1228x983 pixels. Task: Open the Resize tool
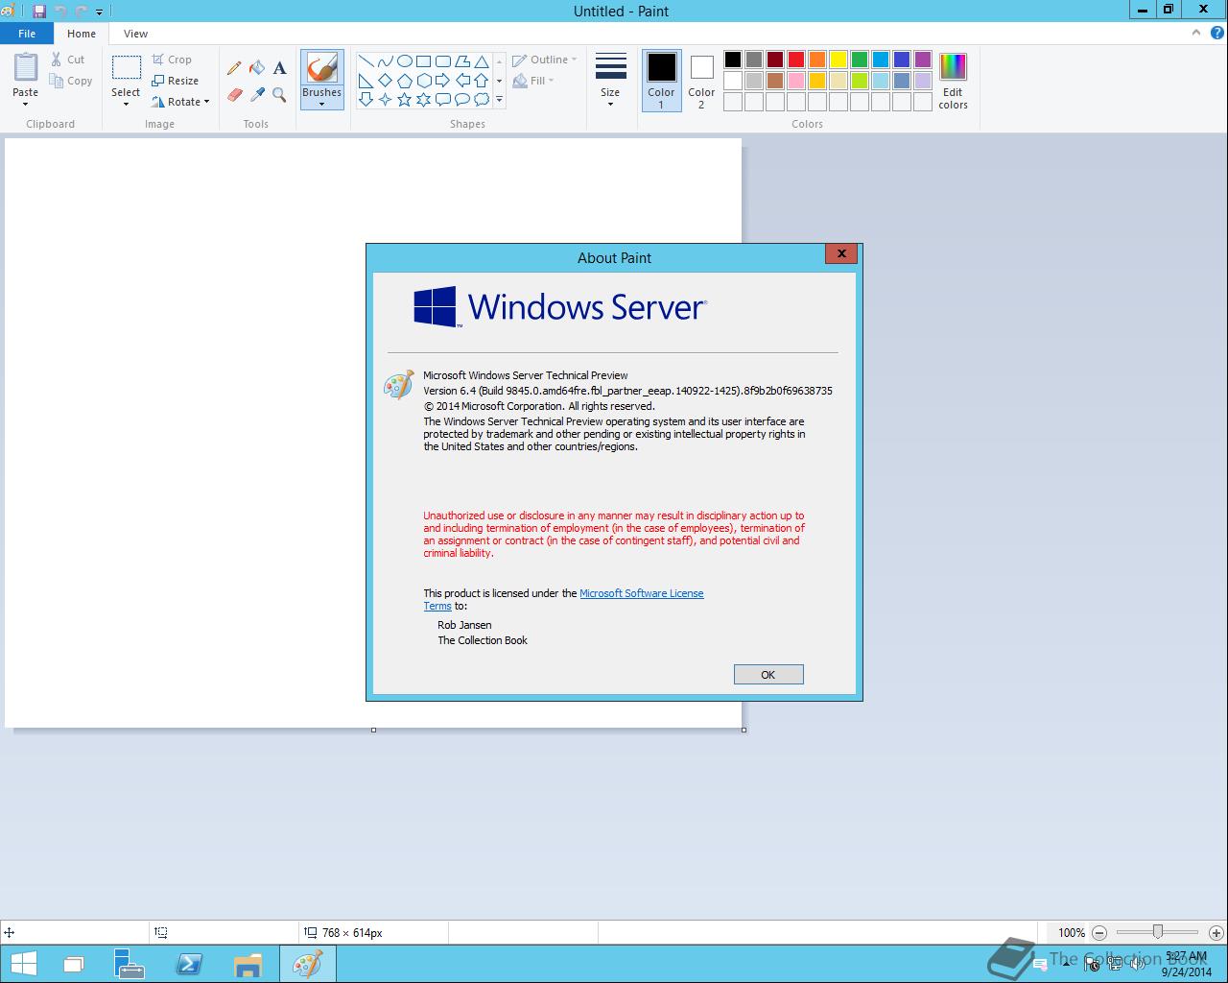coord(176,81)
